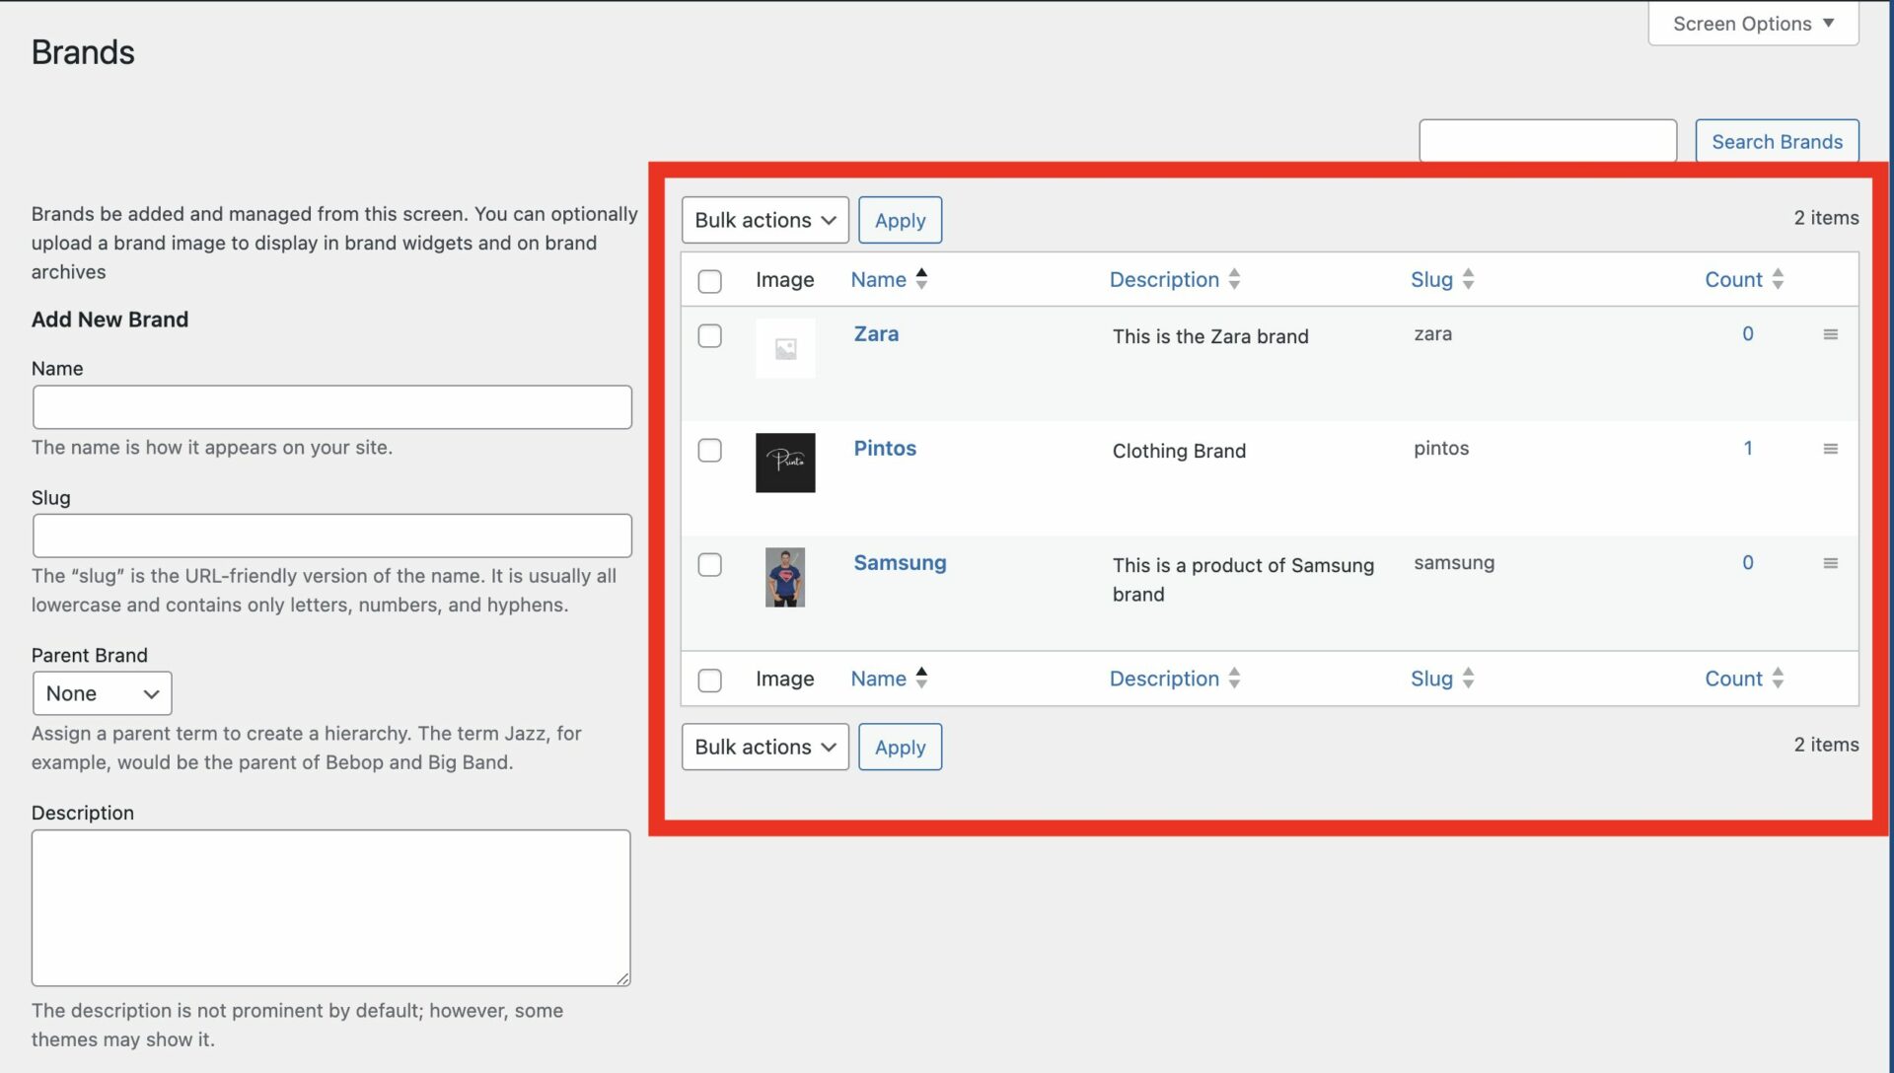This screenshot has height=1073, width=1894.
Task: Click the Name sort arrows in table footer
Action: point(921,678)
